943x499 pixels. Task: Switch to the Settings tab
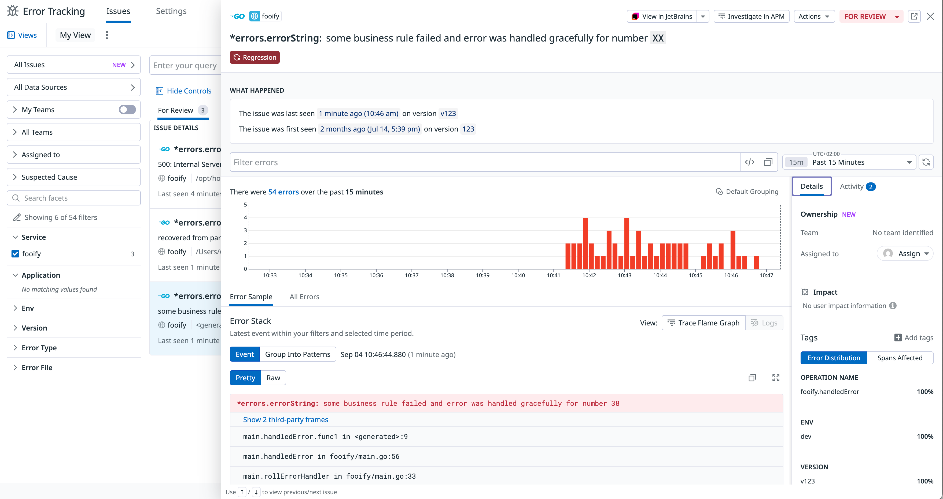coord(171,11)
